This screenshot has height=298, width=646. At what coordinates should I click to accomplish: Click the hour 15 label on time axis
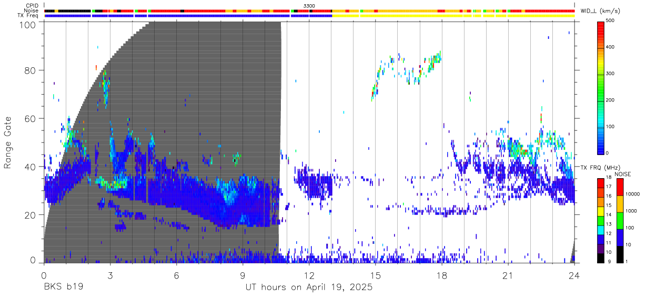375,274
